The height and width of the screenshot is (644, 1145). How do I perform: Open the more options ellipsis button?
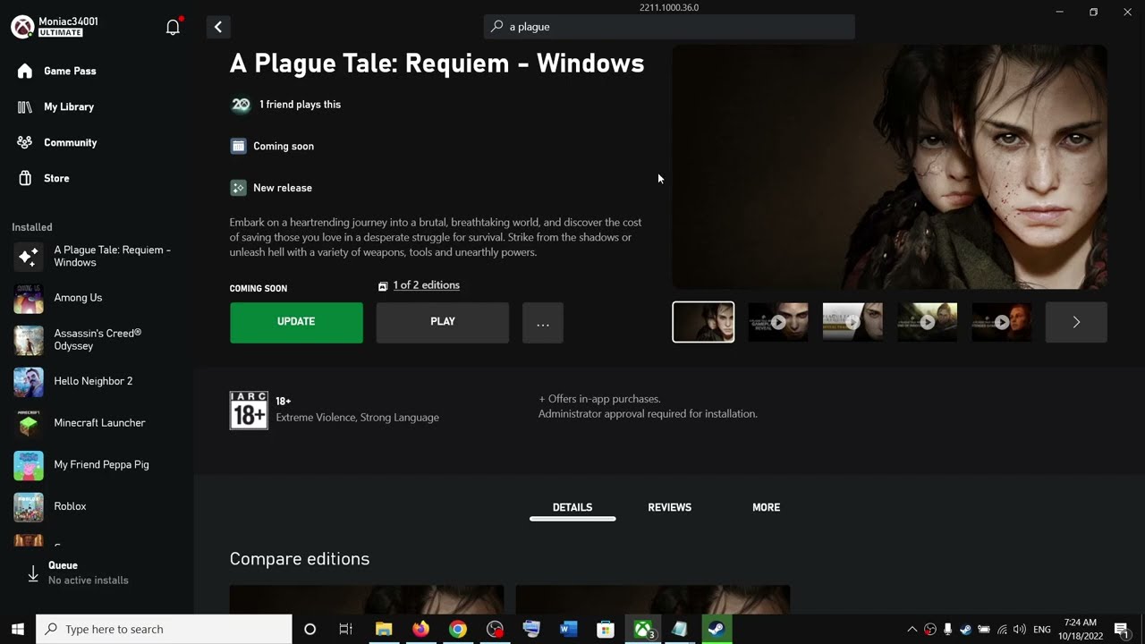543,322
